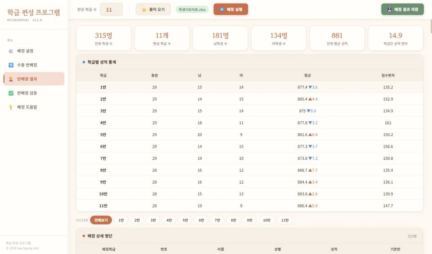Click the 학급 column header
The image size is (432, 254).
pyautogui.click(x=103, y=75)
